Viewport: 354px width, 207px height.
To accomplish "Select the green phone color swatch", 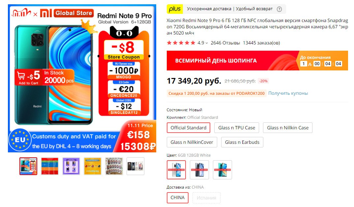I will pos(222,170).
